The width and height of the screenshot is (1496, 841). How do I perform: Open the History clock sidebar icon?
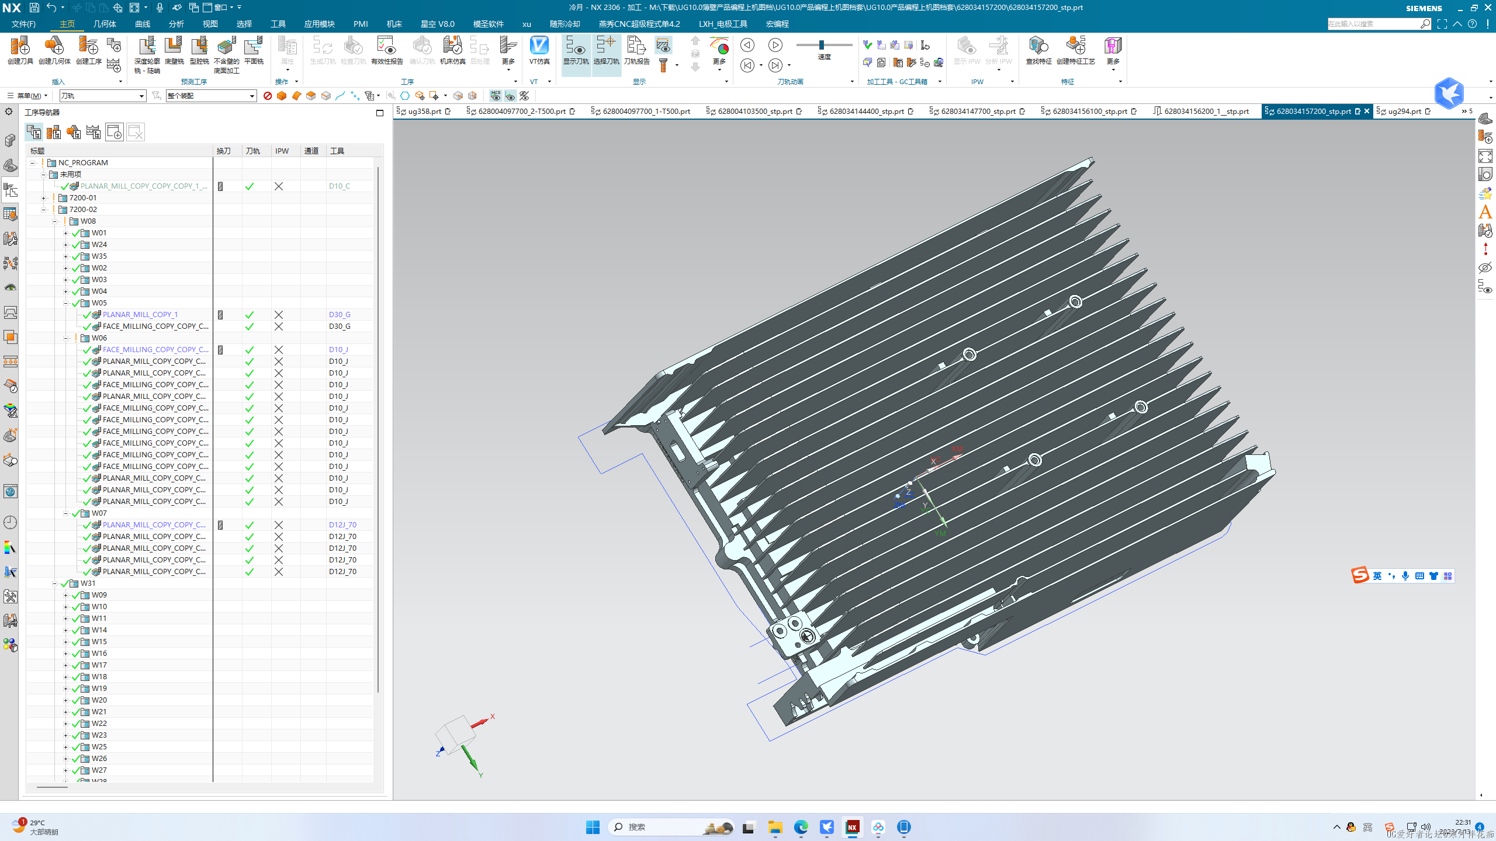pyautogui.click(x=11, y=522)
